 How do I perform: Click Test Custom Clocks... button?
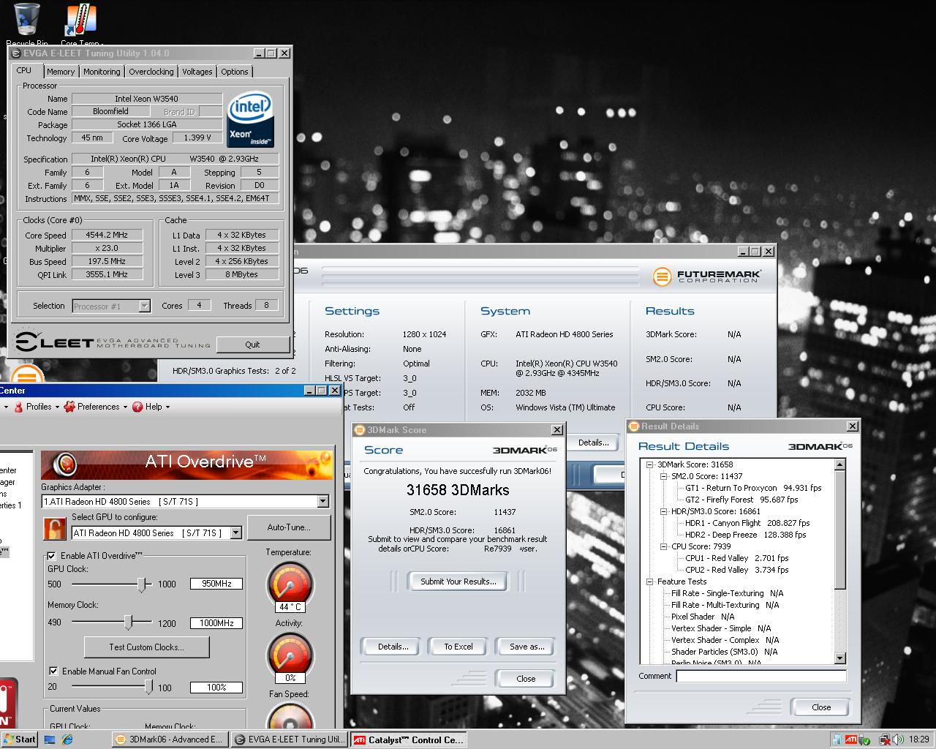point(146,647)
